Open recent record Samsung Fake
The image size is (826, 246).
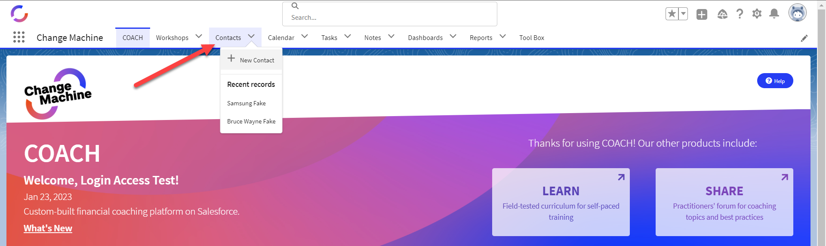pos(247,103)
